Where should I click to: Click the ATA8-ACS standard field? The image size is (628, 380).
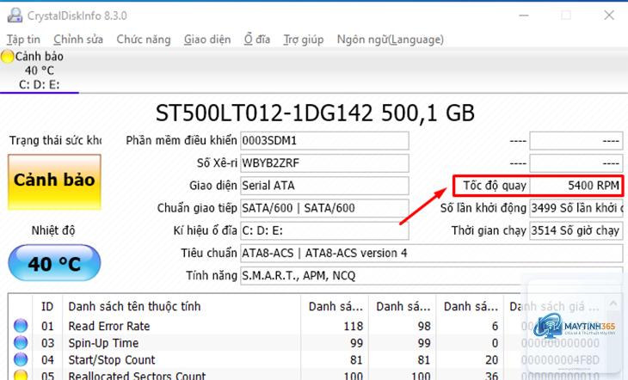(x=431, y=253)
